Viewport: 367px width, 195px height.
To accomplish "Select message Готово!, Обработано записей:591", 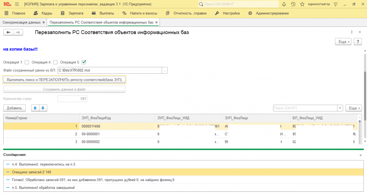I will 183,180.
